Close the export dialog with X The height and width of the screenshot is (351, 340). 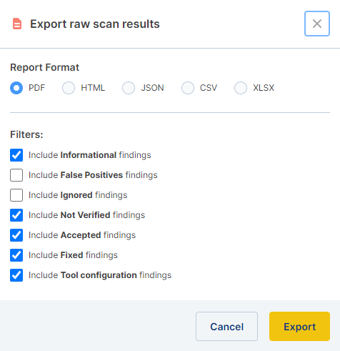[x=317, y=24]
